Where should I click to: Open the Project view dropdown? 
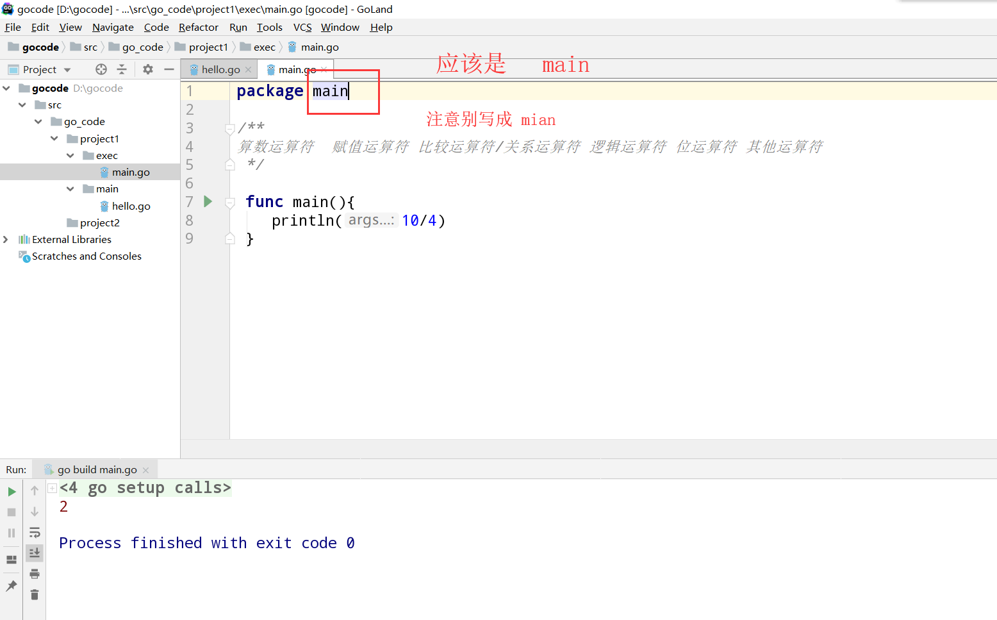(67, 70)
